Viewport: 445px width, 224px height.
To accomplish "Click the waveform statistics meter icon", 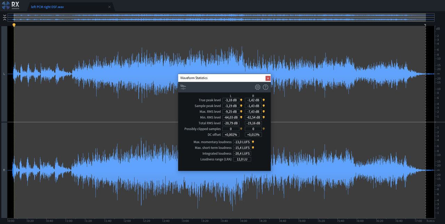I will pos(183,87).
